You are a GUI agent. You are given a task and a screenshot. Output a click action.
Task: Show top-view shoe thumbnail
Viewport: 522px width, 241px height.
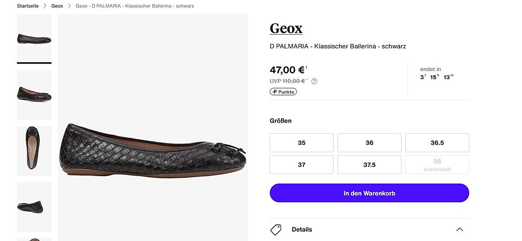pos(34,151)
